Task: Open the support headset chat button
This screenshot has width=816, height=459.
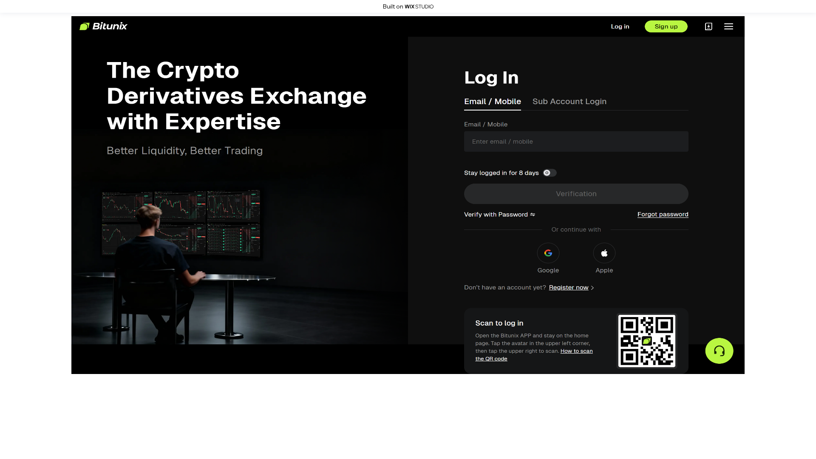Action: [719, 351]
